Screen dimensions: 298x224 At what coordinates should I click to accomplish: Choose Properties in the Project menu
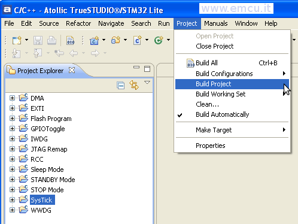coord(232,146)
